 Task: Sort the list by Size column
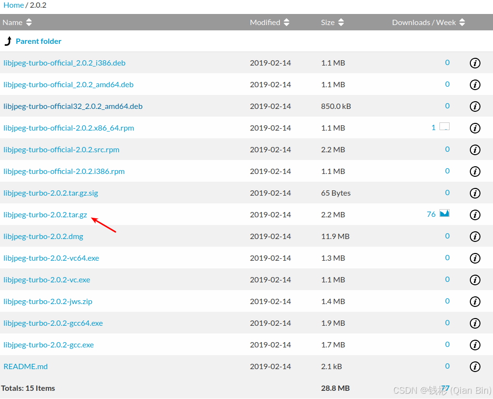[x=332, y=22]
